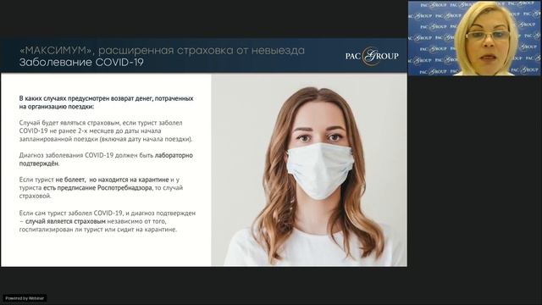Click paragraph starting 'Случай будет являться страховым'

[106, 131]
